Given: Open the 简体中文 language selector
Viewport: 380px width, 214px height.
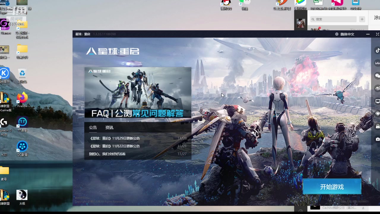Looking at the screenshot, I should click(347, 34).
